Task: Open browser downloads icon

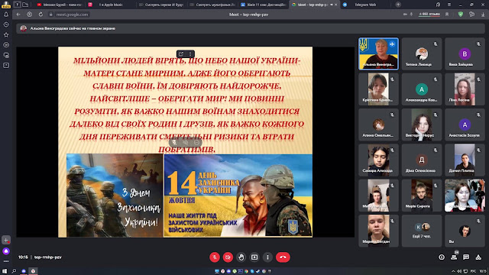Action: tap(483, 15)
